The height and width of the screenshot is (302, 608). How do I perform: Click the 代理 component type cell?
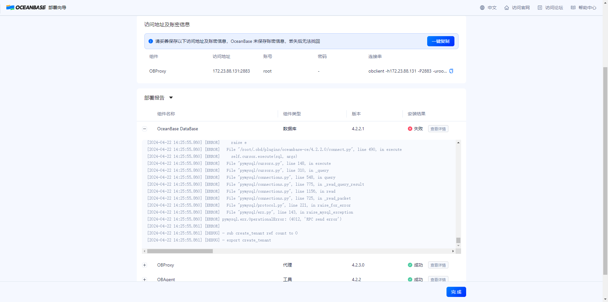288,265
